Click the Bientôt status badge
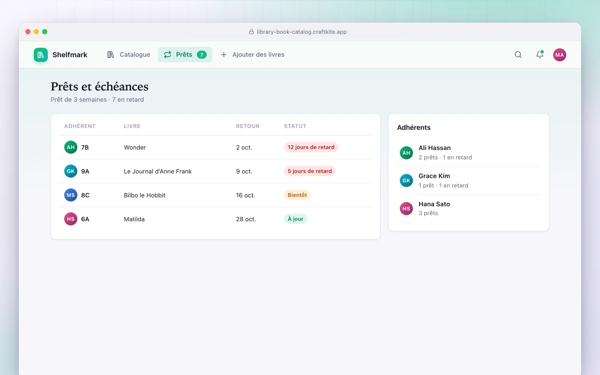 coord(297,195)
